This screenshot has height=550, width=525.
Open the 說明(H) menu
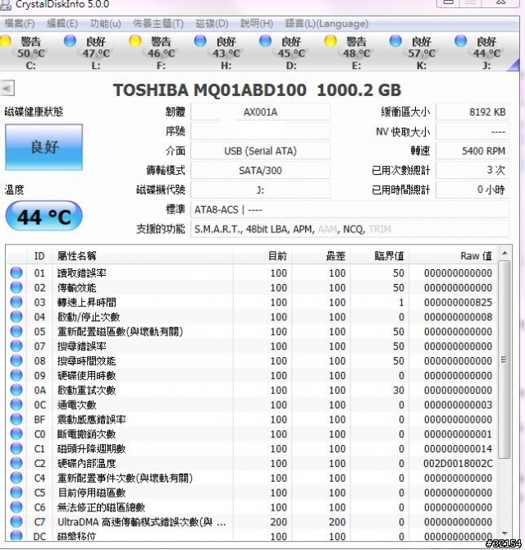coord(257,24)
